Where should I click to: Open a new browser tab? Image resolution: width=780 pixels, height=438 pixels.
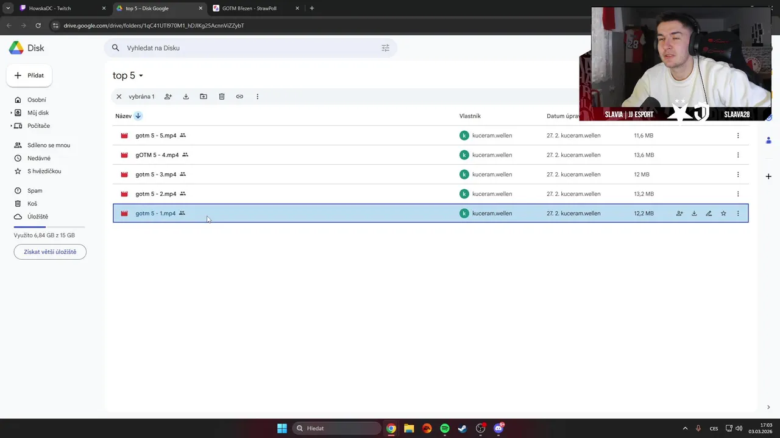click(x=312, y=9)
